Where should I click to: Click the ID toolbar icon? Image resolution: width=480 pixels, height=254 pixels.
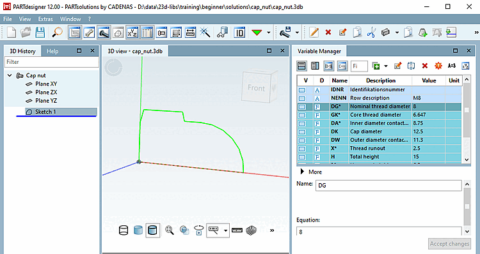point(239,33)
